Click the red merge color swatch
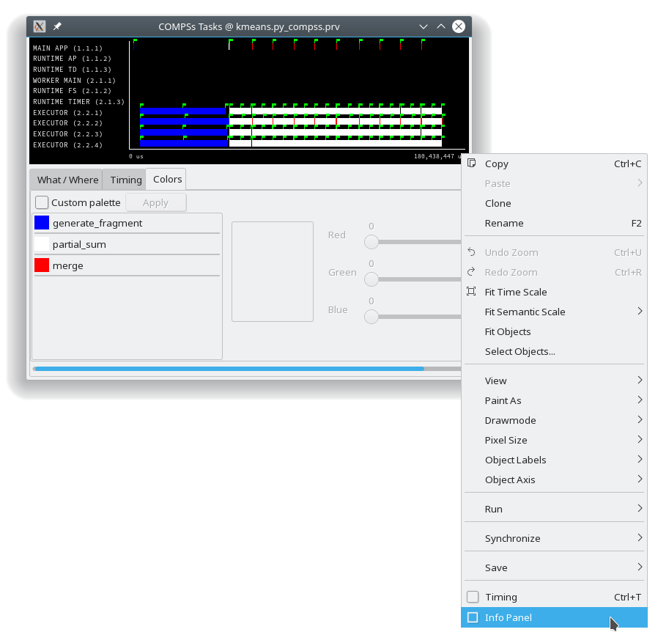The height and width of the screenshot is (632, 658). click(x=42, y=265)
